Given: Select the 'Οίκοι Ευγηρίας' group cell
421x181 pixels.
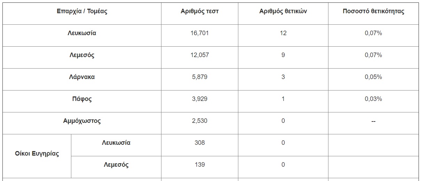Looking at the screenshot, I should (37, 154).
